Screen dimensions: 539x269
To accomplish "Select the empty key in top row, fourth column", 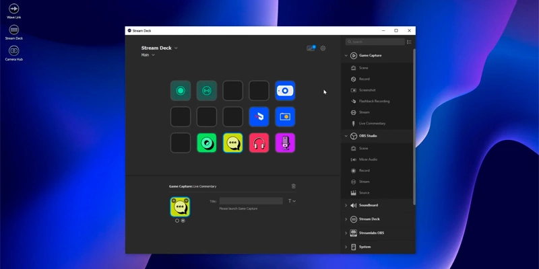I will (259, 91).
